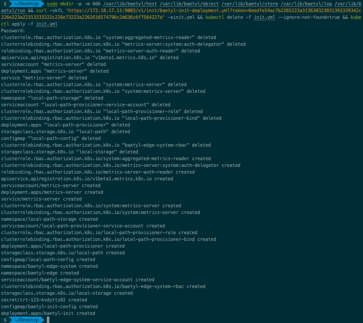Click the line 'rolebinding.rbac.authorization.k8s.io/metrics-server-auth-reader created'
Screen dimensions: 363x323
(98, 172)
